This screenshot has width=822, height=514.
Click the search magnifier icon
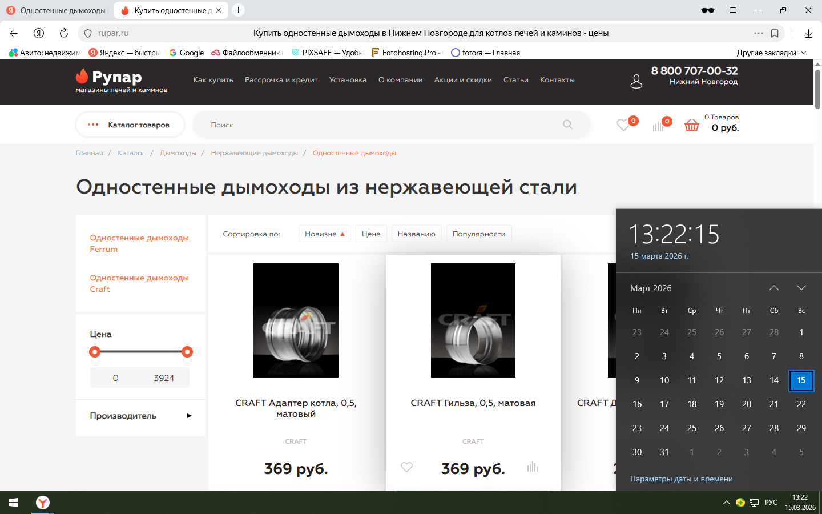tap(567, 125)
